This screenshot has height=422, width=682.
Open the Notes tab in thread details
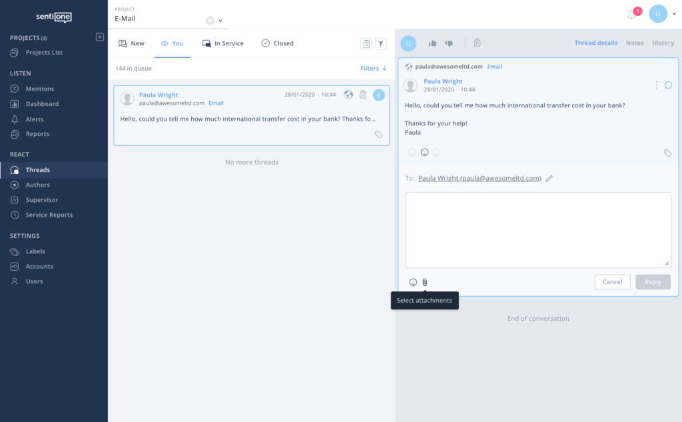click(634, 43)
